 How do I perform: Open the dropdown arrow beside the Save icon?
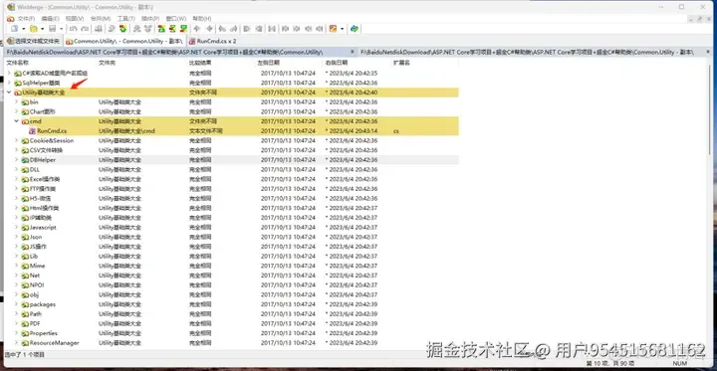click(x=62, y=29)
